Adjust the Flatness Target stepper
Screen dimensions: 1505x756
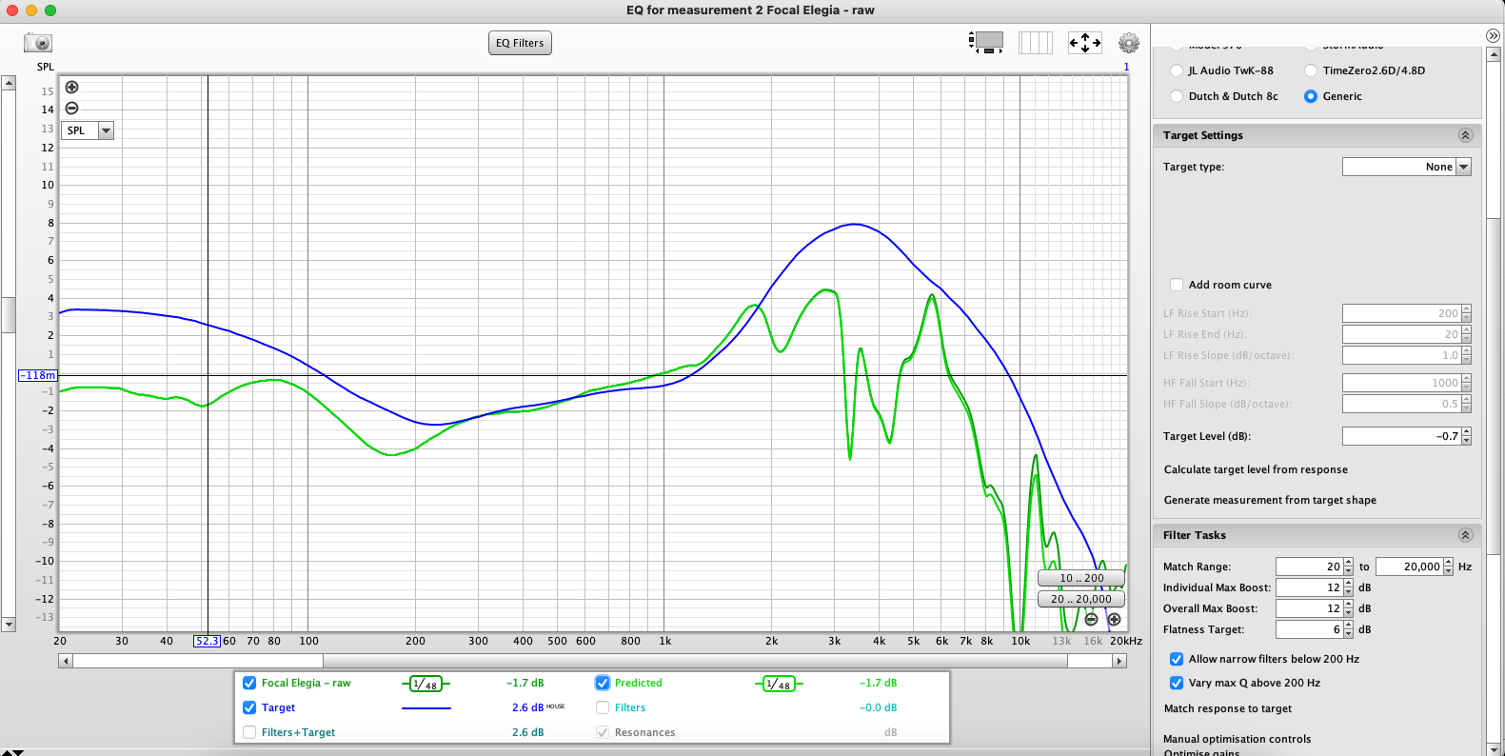coord(1348,629)
